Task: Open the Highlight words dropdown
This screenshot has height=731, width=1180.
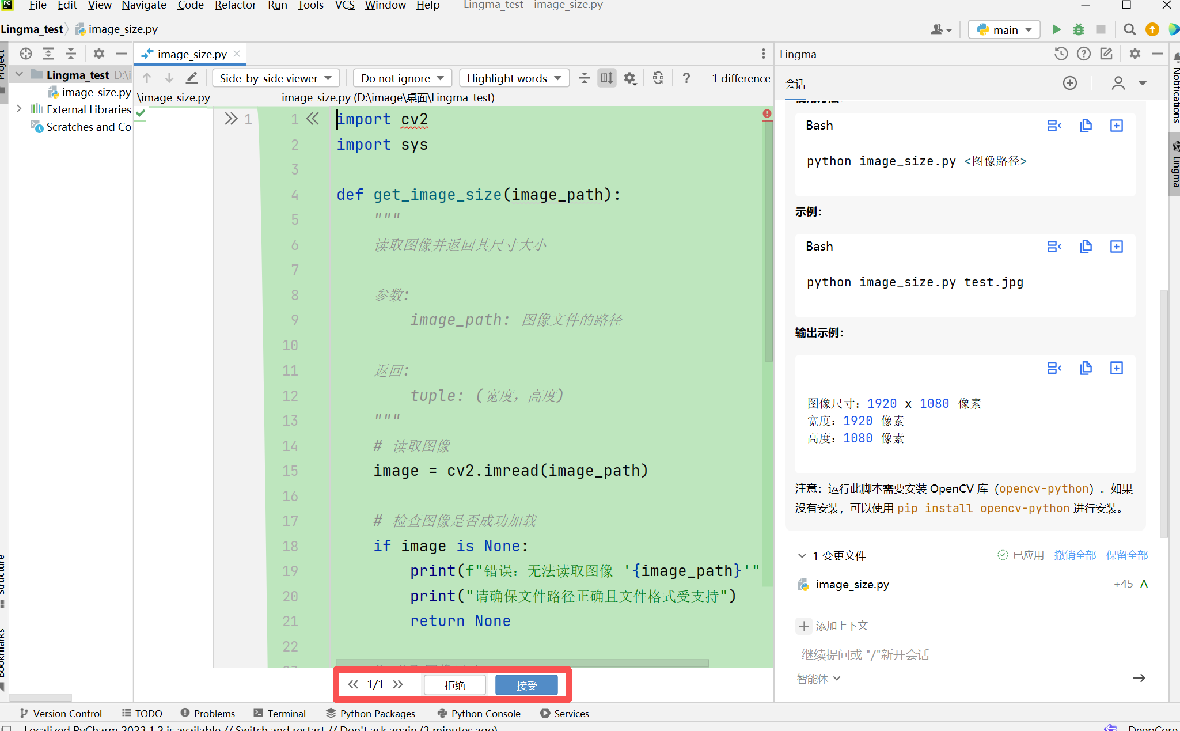Action: (514, 78)
